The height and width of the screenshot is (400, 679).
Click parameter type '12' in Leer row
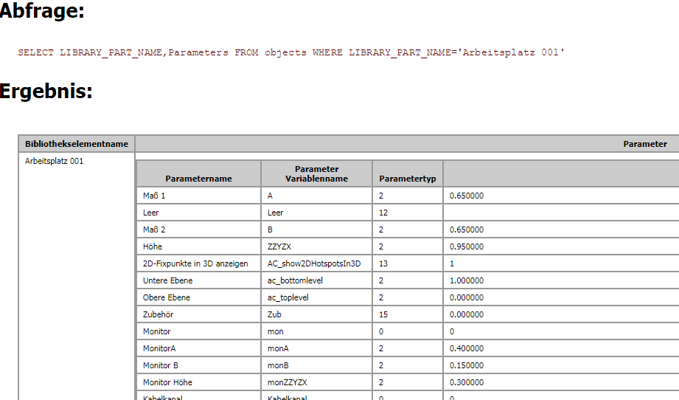(x=408, y=213)
